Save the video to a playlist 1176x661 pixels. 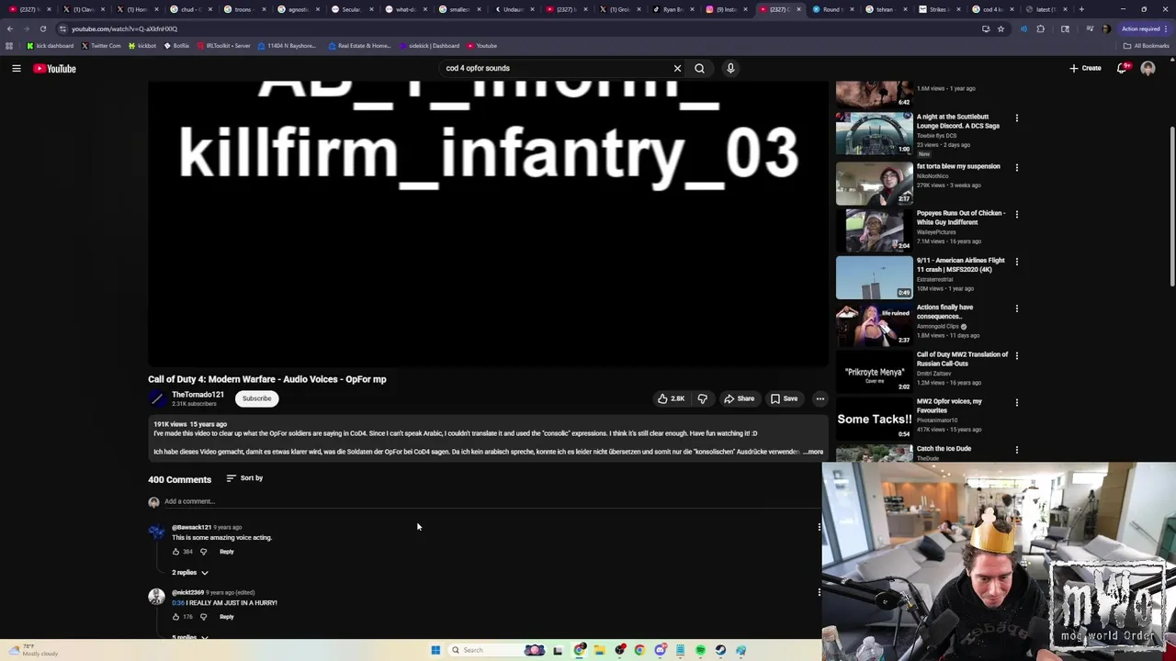(784, 398)
